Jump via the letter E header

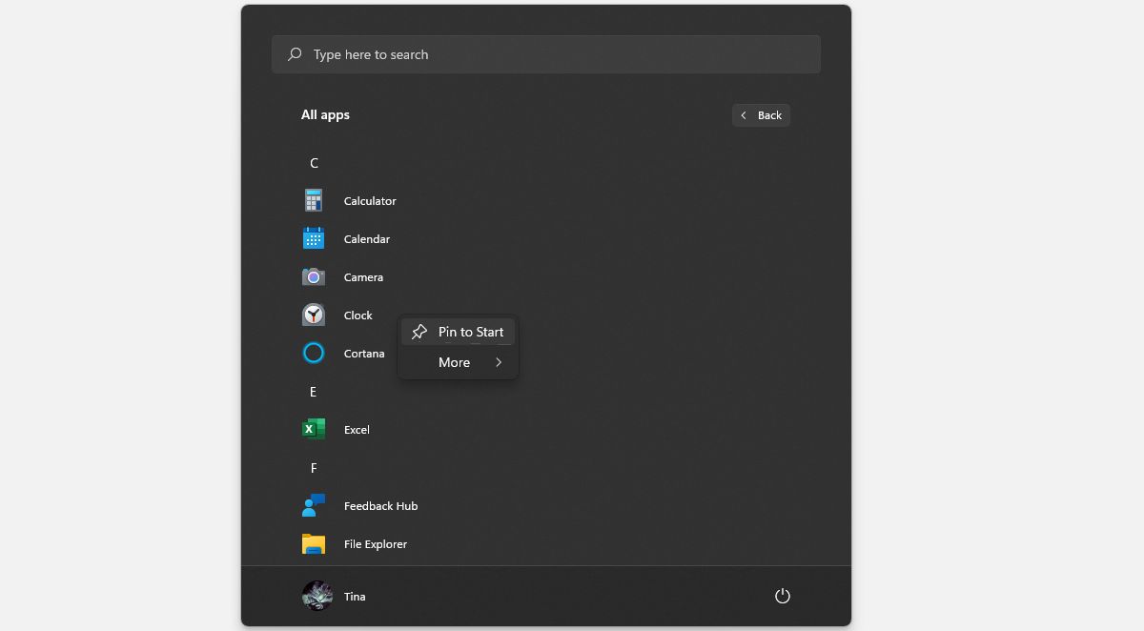pyautogui.click(x=313, y=392)
